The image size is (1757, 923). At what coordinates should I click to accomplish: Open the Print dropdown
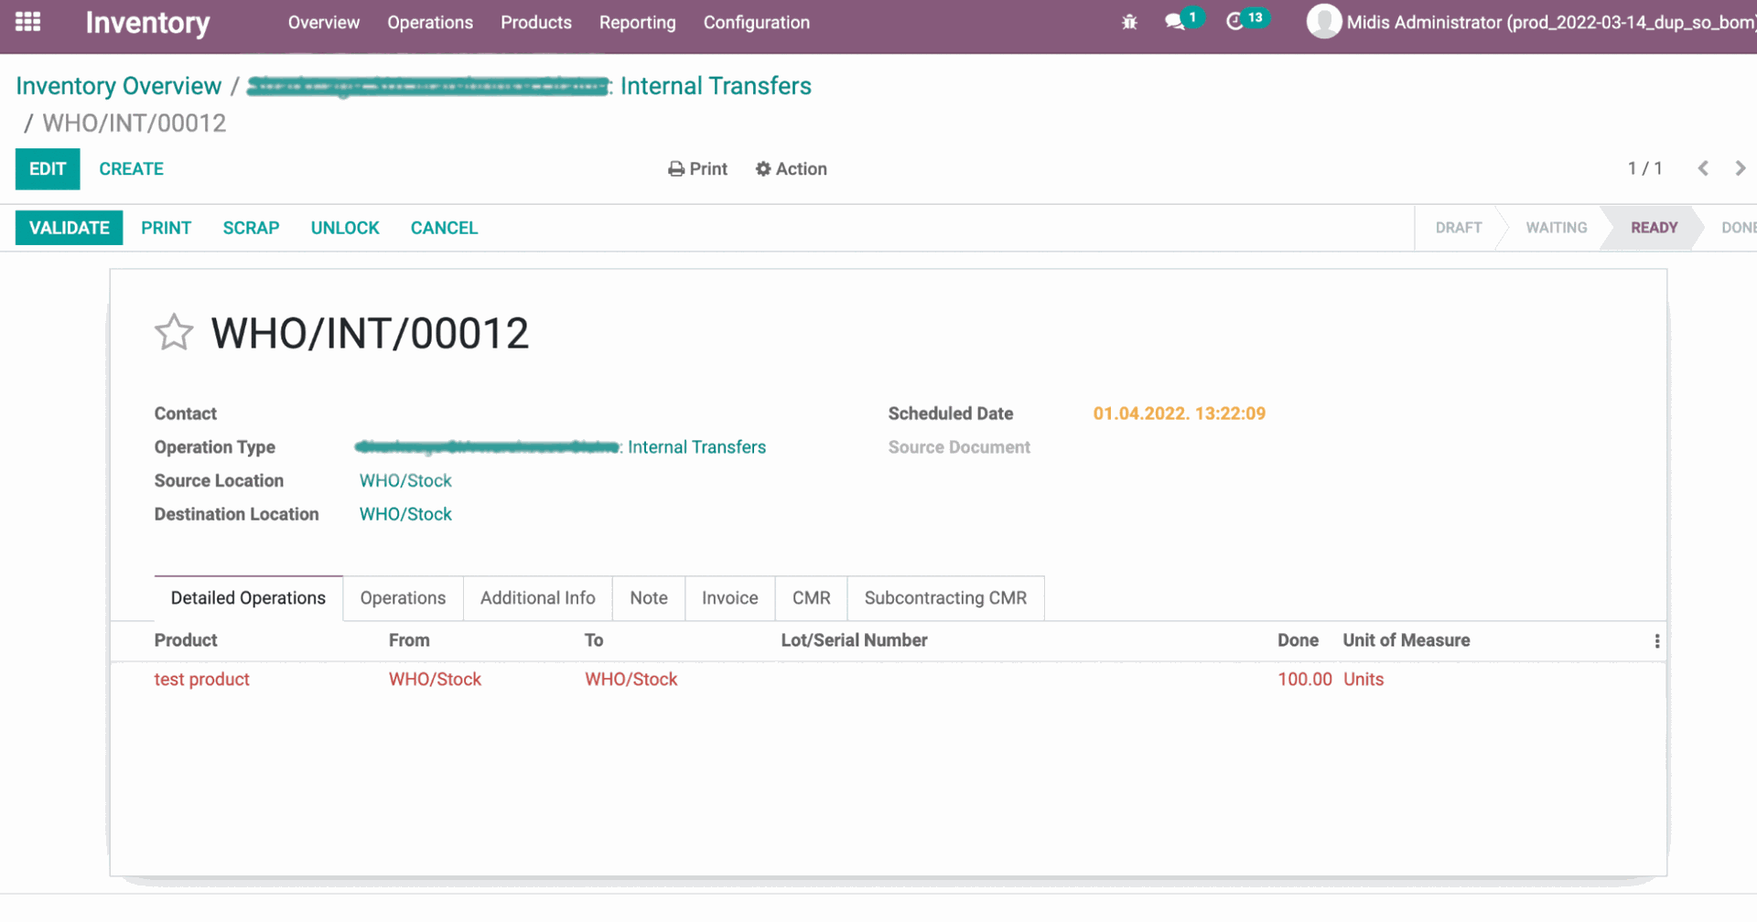tap(698, 169)
